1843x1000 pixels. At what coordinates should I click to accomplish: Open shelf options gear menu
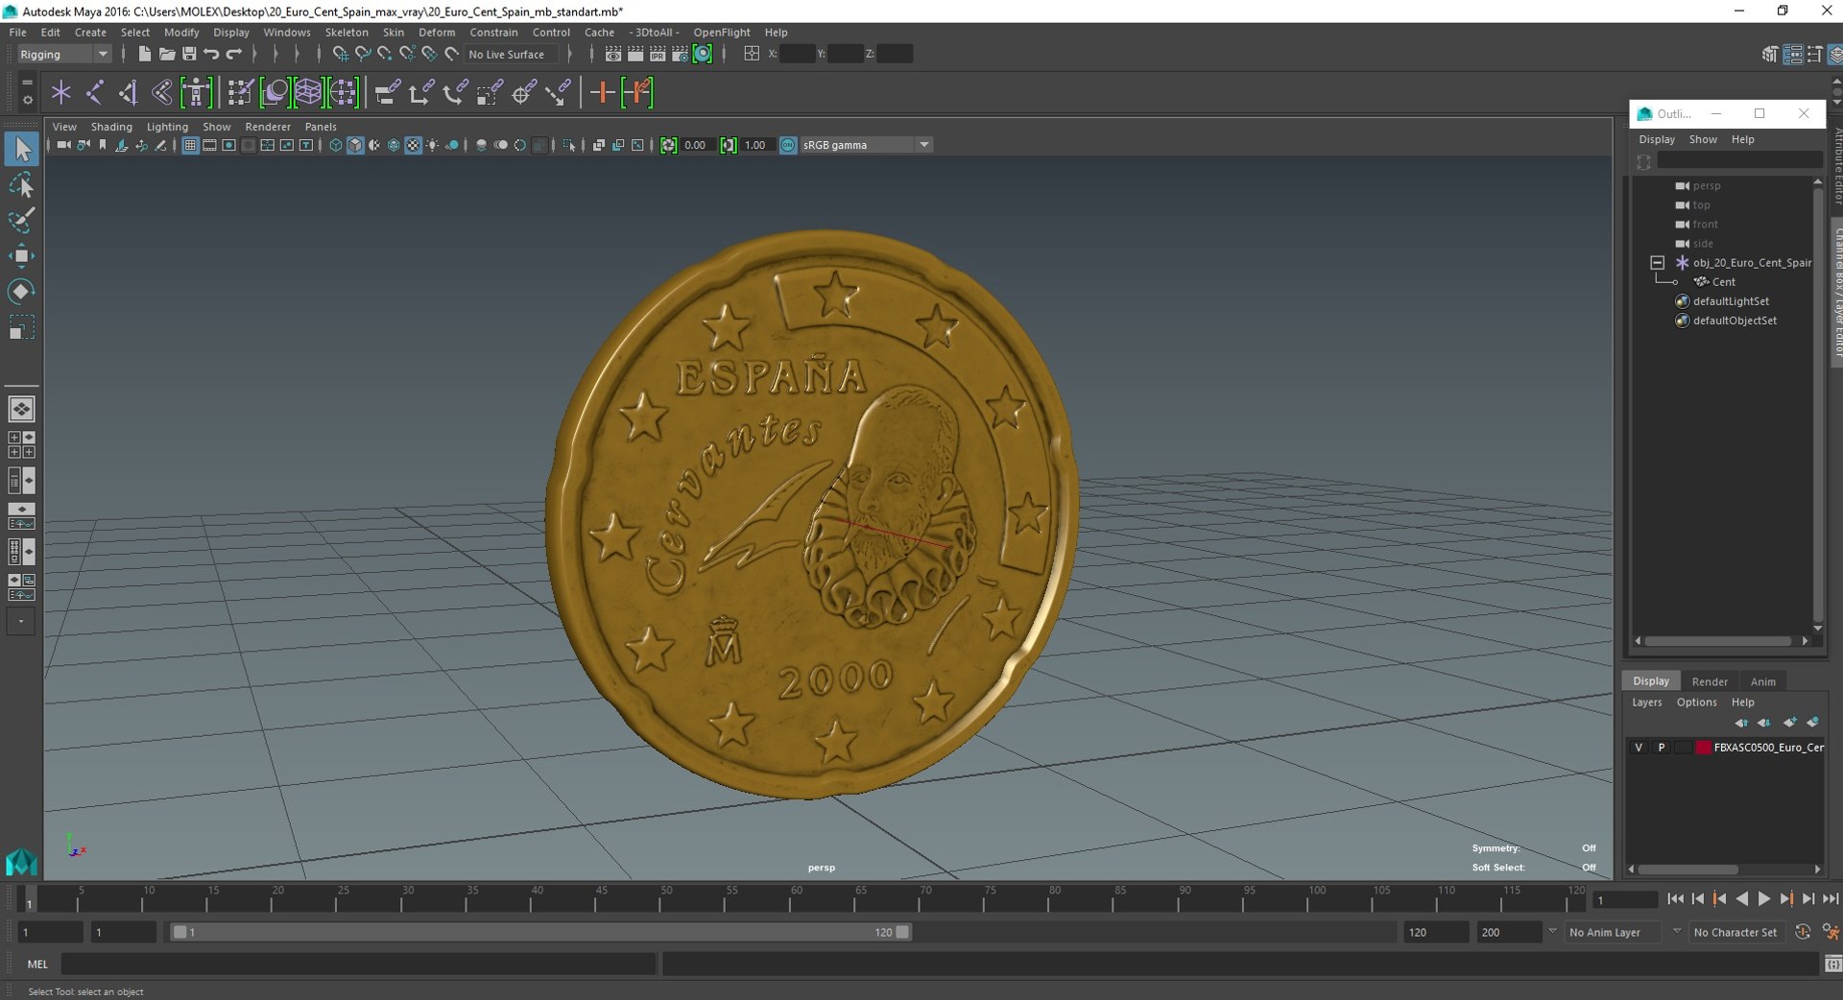(x=27, y=100)
